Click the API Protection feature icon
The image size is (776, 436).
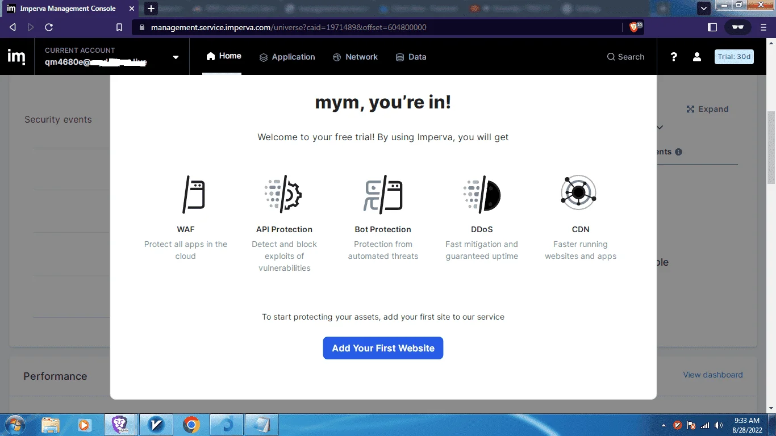[x=283, y=194]
